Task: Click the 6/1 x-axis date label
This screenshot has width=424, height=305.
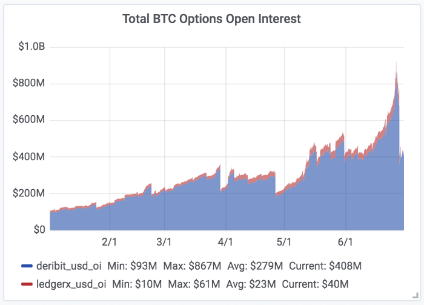Action: (345, 243)
